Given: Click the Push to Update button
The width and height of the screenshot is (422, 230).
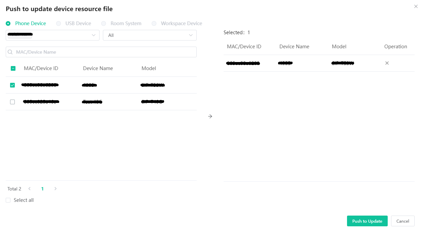Looking at the screenshot, I should click(367, 221).
